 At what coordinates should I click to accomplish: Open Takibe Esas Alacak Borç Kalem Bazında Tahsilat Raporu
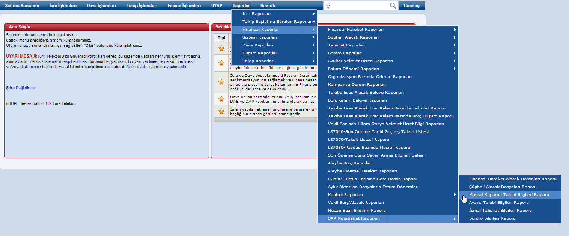coord(388,108)
